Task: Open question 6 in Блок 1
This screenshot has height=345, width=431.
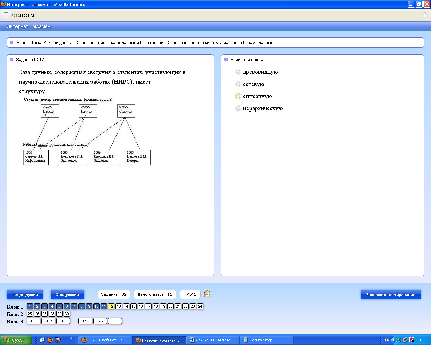Action: point(67,306)
